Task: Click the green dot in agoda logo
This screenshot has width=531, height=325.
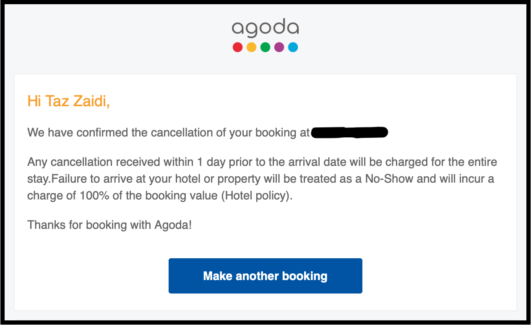Action: tap(265, 47)
